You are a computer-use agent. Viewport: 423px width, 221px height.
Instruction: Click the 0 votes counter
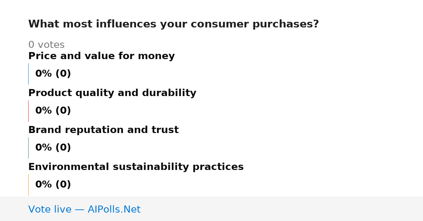coord(46,45)
